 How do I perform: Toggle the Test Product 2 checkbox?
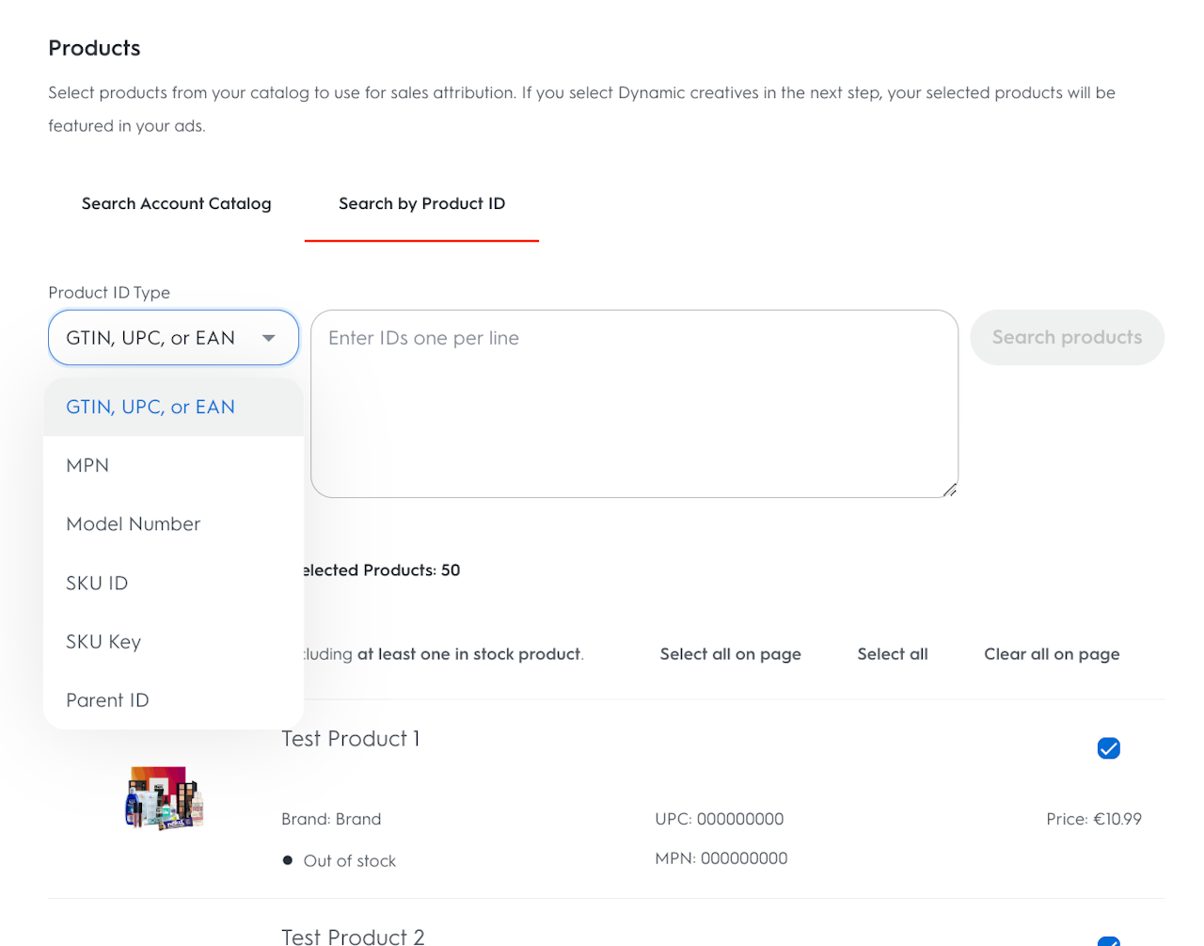pos(1109,941)
